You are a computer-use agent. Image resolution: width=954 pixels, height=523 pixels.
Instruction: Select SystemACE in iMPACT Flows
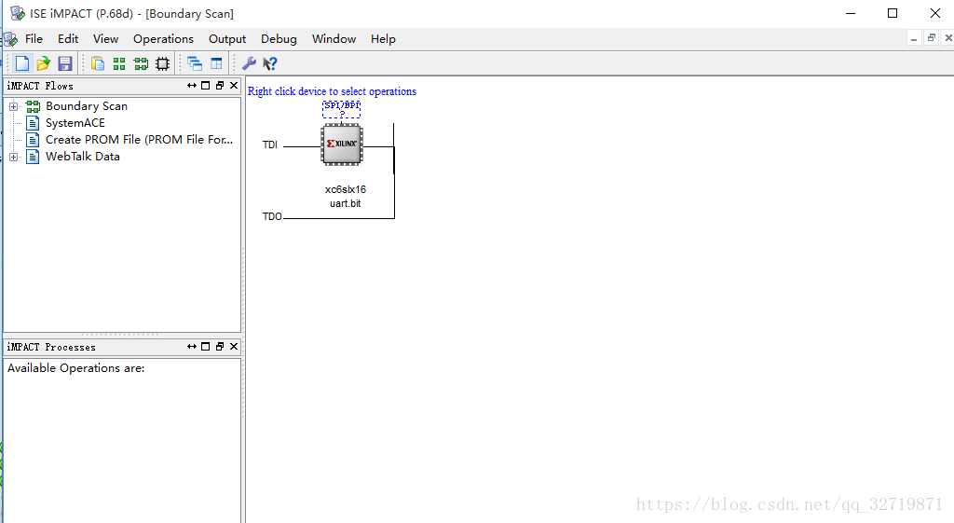tap(75, 123)
